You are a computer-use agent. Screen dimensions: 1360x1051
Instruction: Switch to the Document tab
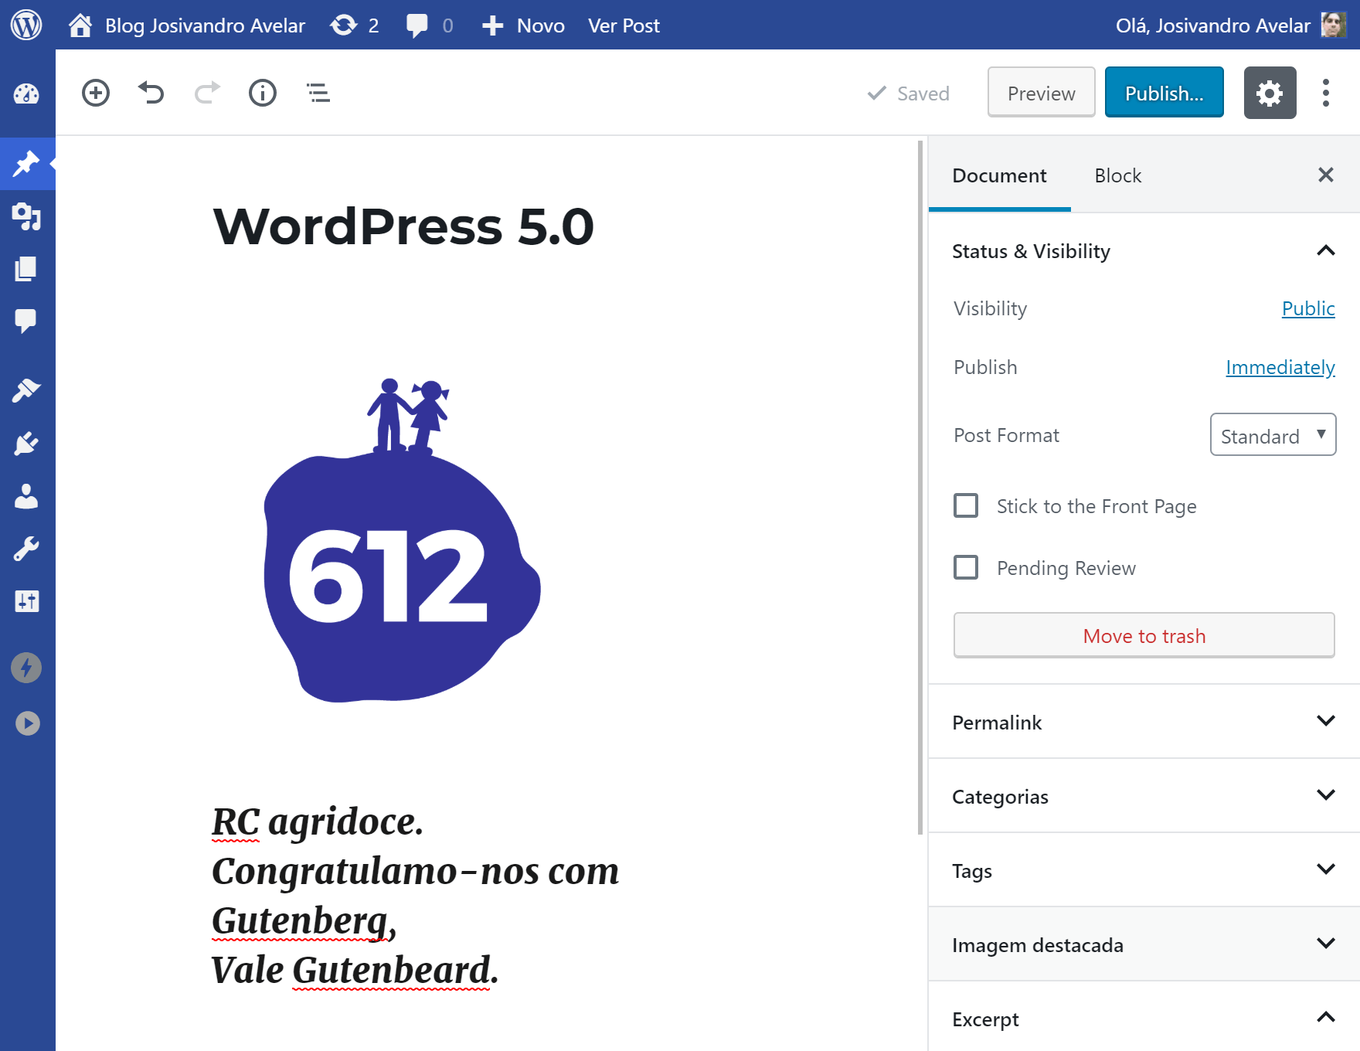pyautogui.click(x=999, y=175)
